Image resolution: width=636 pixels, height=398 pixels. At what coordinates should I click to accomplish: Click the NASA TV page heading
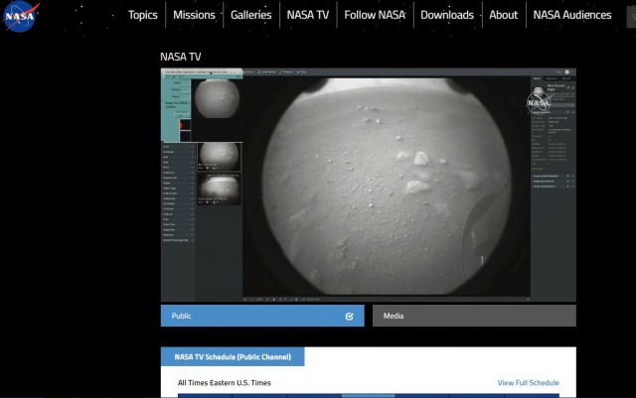coord(181,57)
